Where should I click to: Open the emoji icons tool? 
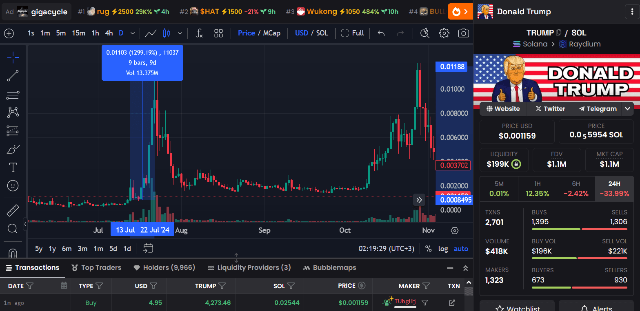click(13, 186)
